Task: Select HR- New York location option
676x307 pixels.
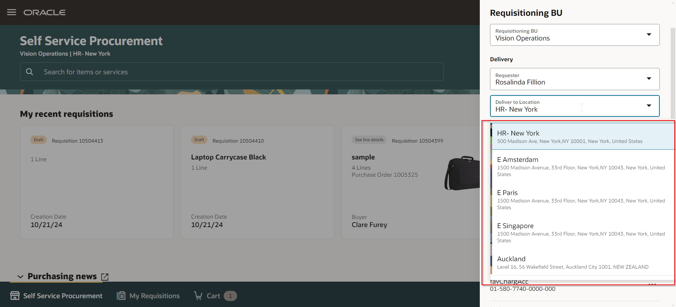Action: coord(583,137)
